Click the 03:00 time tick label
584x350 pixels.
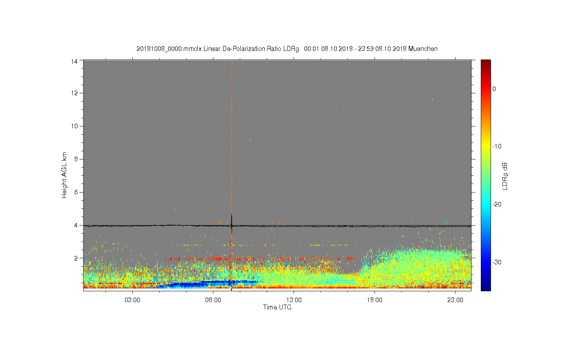pyautogui.click(x=132, y=300)
